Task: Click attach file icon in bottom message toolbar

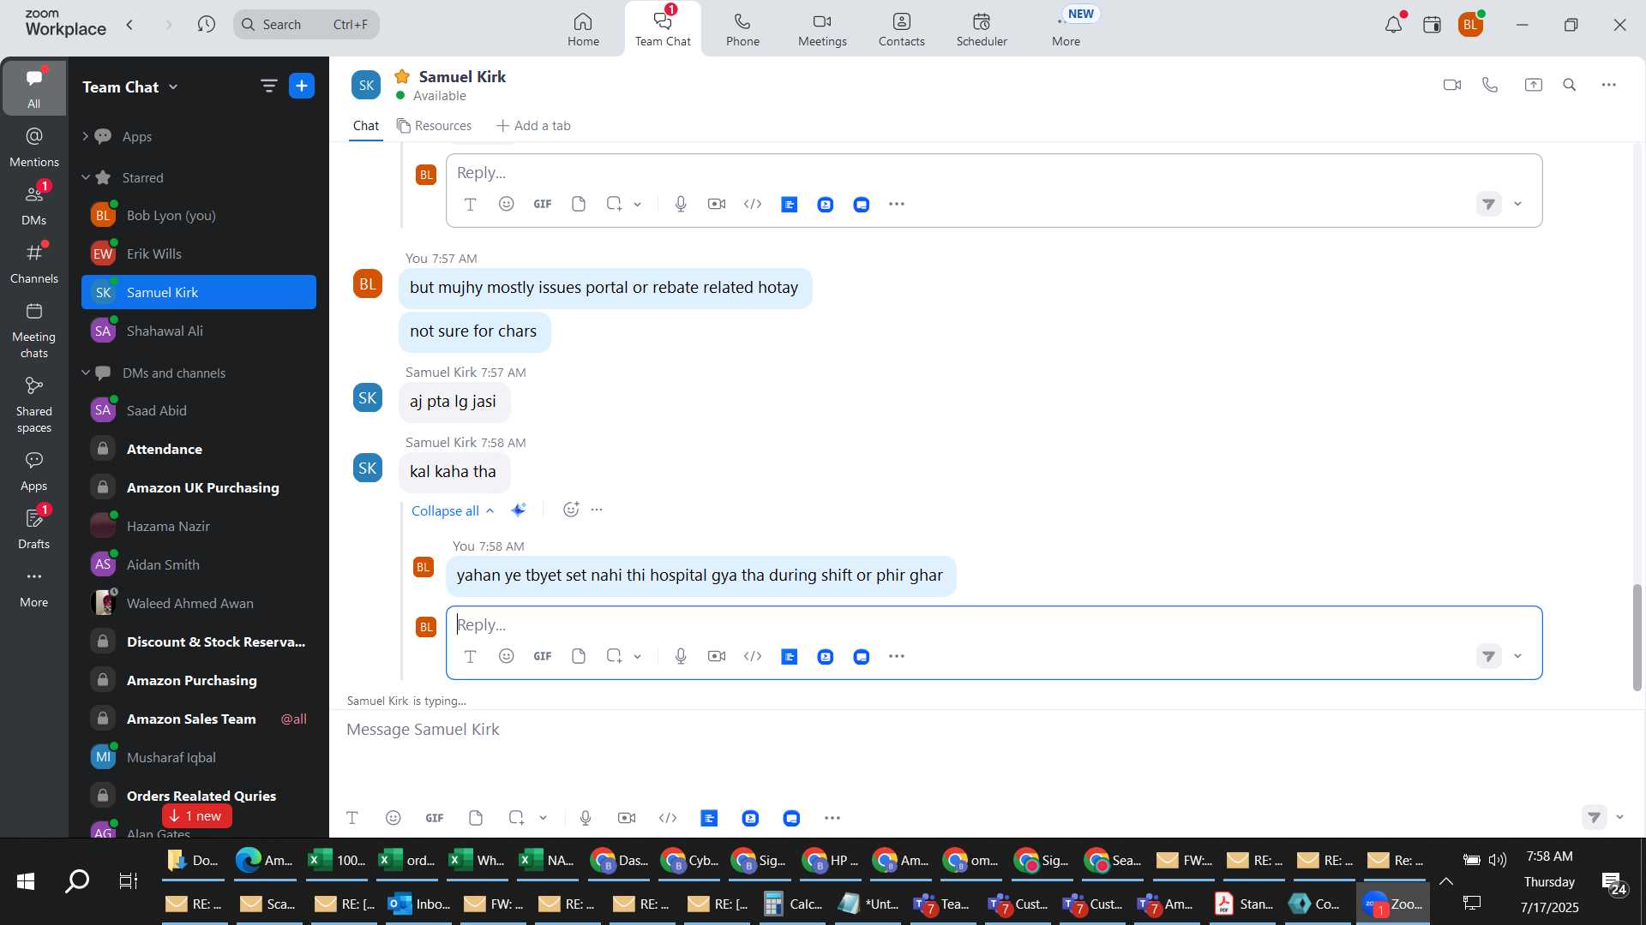Action: click(x=476, y=818)
